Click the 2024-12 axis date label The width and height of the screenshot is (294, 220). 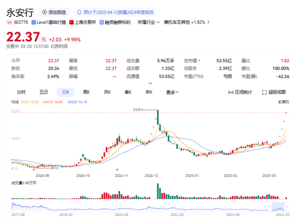click(152, 176)
